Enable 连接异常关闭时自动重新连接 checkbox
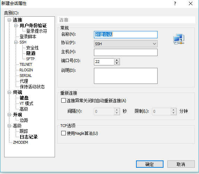199x174 pixels. pos(63,101)
